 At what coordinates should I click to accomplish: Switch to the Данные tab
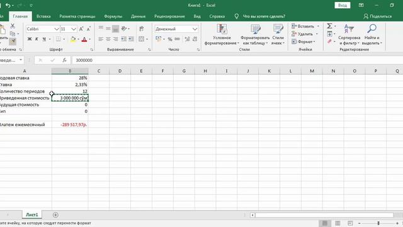click(x=138, y=16)
